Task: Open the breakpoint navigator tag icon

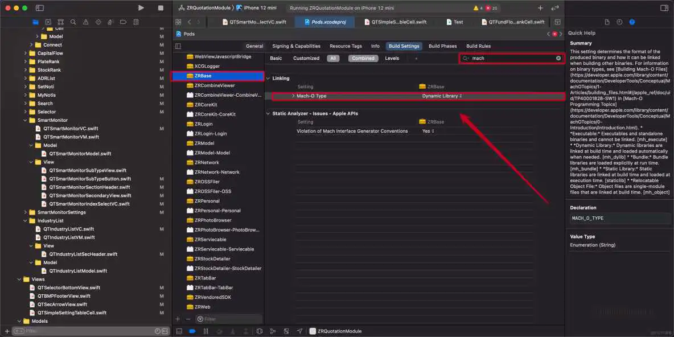Action: pos(123,22)
